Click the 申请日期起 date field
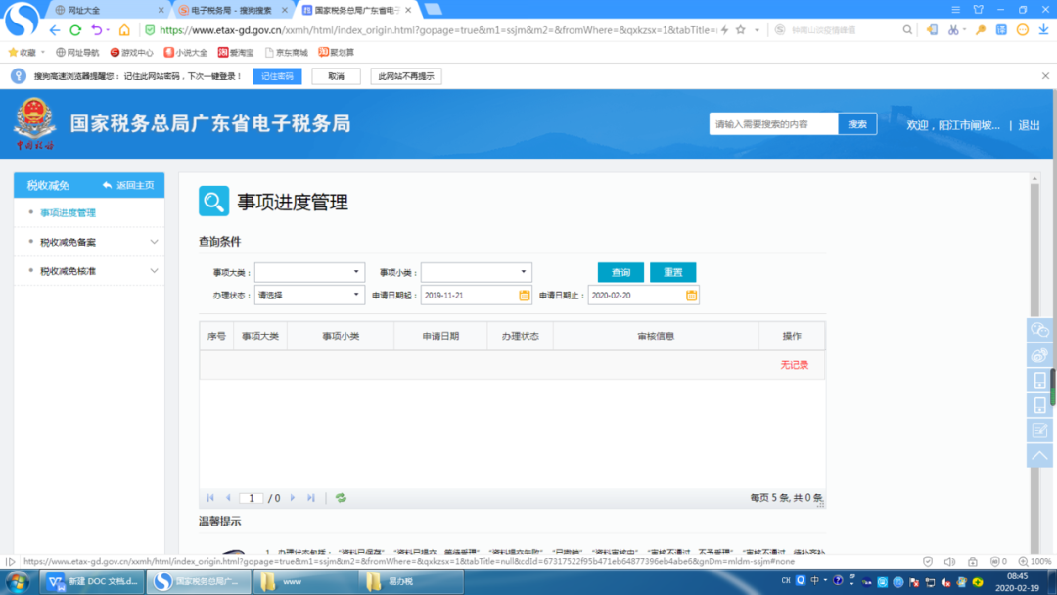 [x=476, y=296]
